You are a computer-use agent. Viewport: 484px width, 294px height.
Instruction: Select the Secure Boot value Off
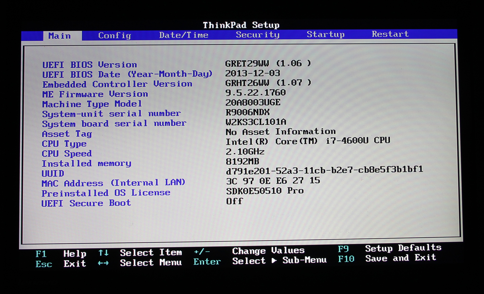pyautogui.click(x=234, y=201)
